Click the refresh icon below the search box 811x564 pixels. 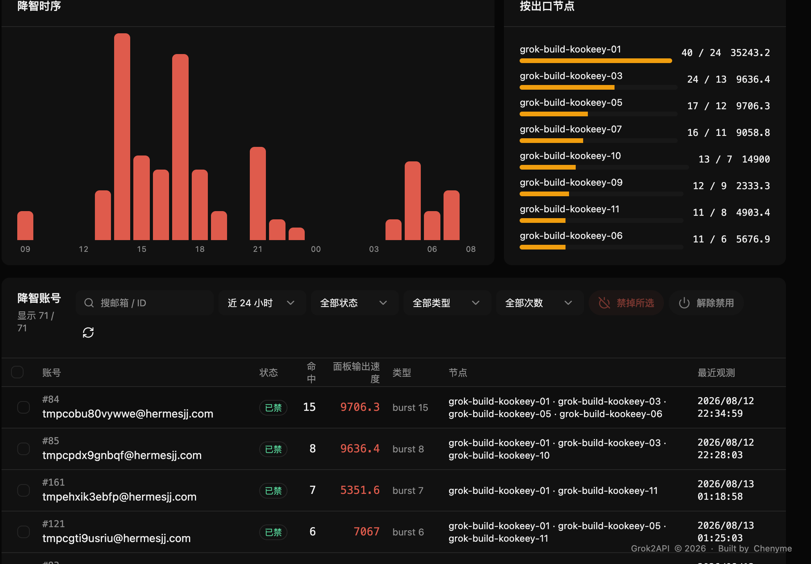coord(88,333)
